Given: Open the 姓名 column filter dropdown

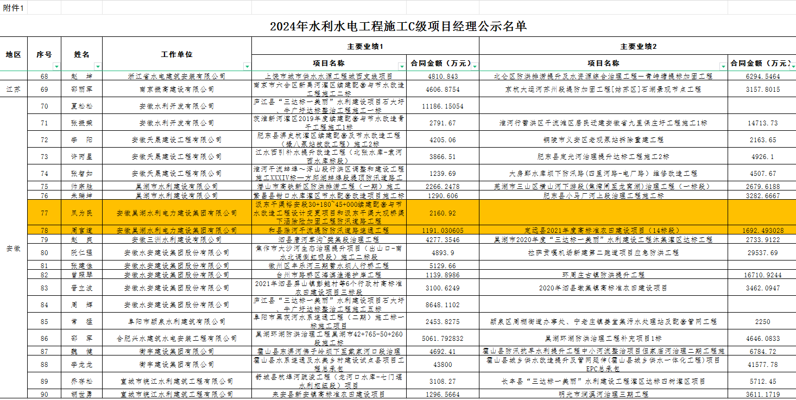Looking at the screenshot, I should [x=98, y=66].
